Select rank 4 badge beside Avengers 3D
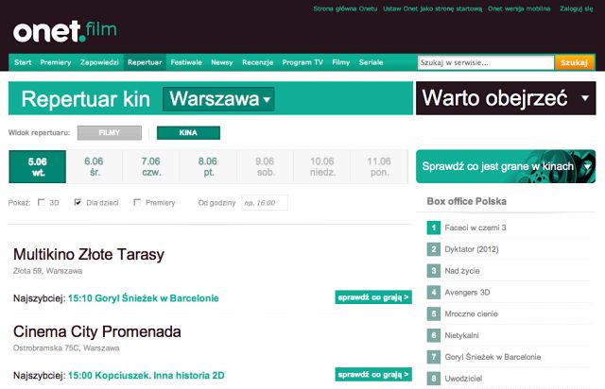This screenshot has height=389, width=605. [x=433, y=293]
